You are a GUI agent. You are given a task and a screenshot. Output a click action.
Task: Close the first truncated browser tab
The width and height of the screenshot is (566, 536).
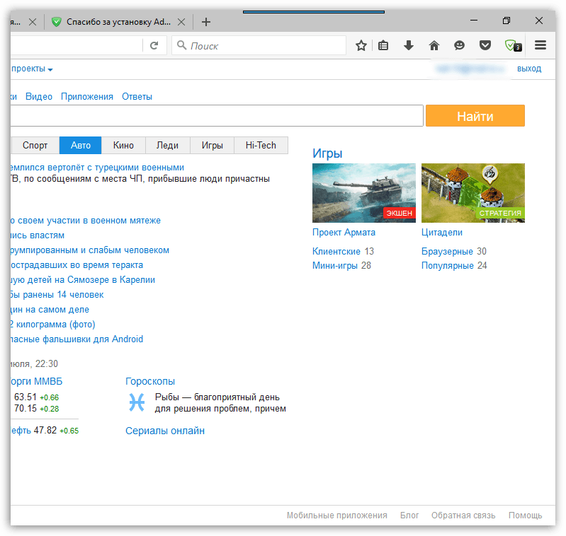(x=33, y=23)
